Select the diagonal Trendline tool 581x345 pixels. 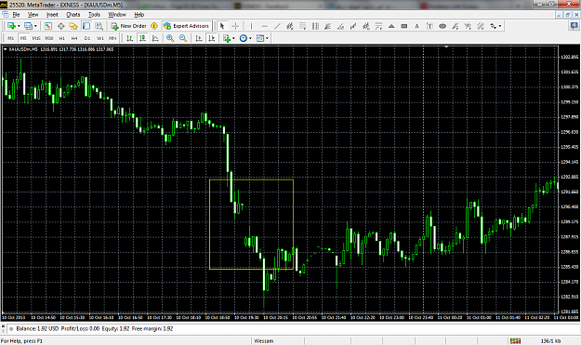pos(277,26)
